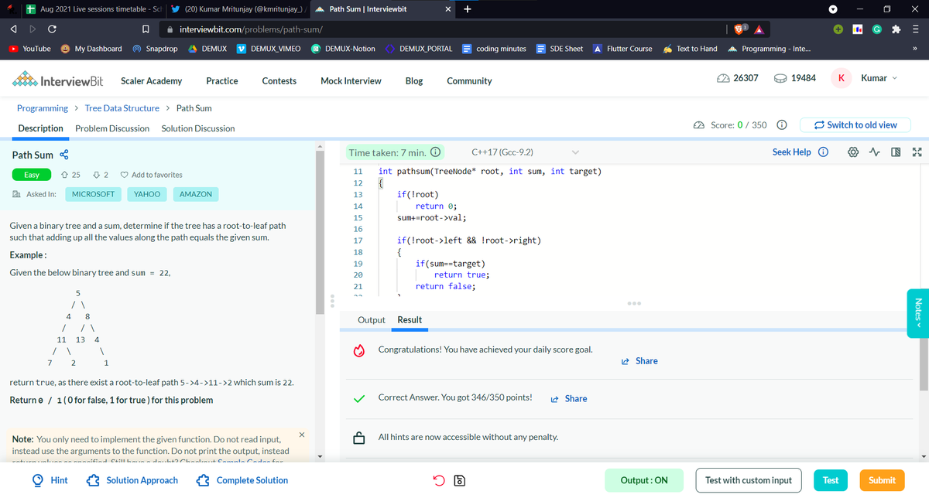This screenshot has width=929, height=498.
Task: Upvote the problem (25 arrow)
Action: tap(64, 175)
